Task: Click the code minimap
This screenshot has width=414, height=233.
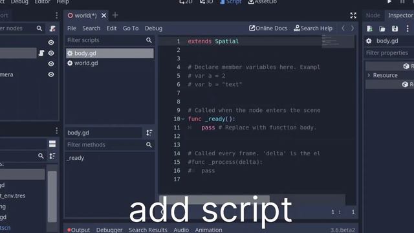Action: click(x=338, y=41)
